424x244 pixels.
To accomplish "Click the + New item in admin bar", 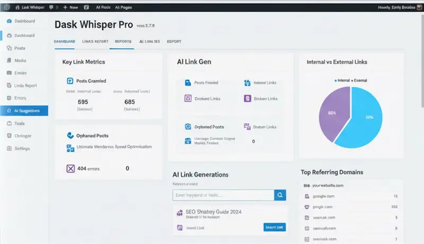I will point(70,7).
